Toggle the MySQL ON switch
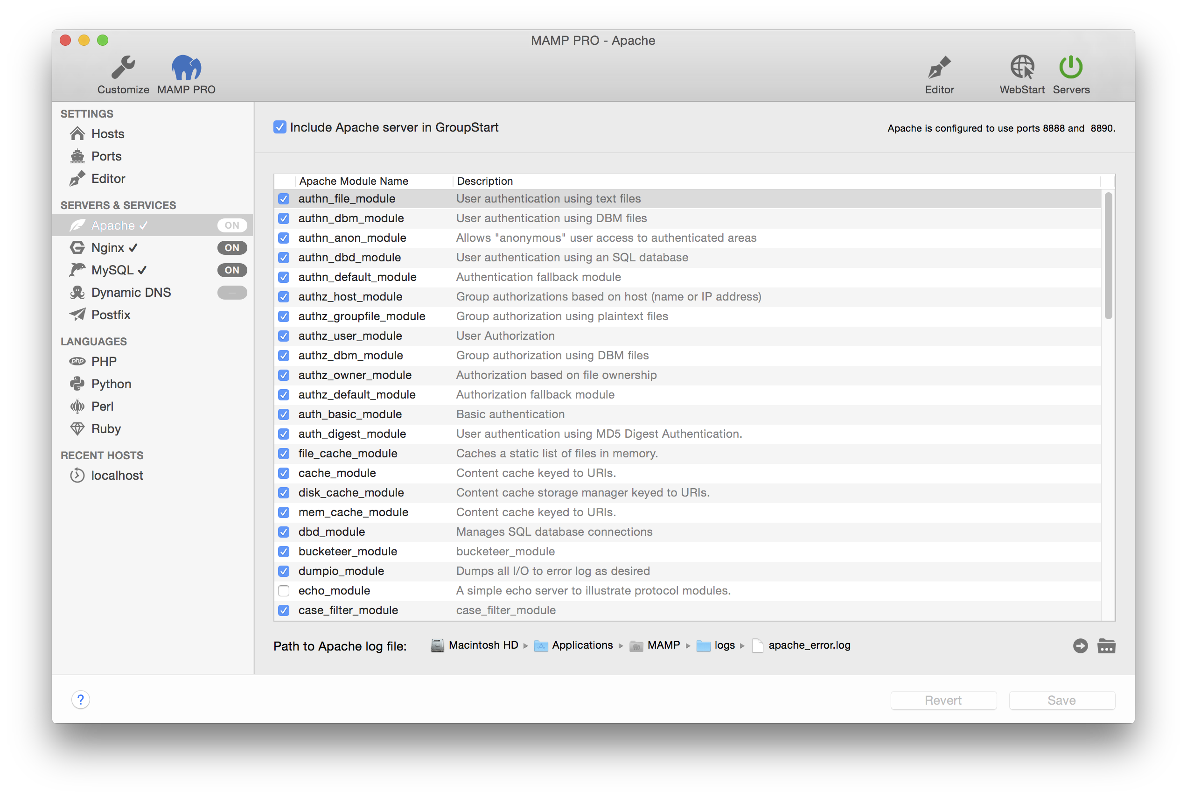The image size is (1187, 798). coord(232,270)
